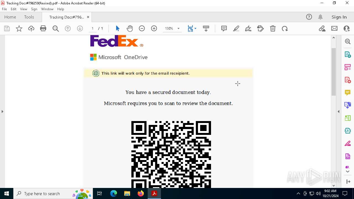354x199 pixels.
Task: Toggle scrolling mode keyboard icon
Action: tap(206, 28)
